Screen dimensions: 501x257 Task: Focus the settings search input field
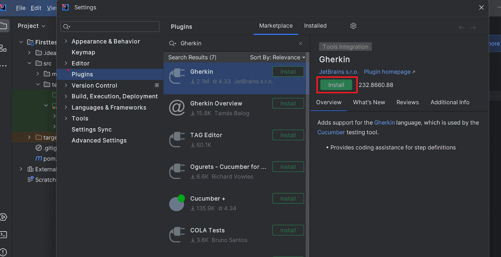click(110, 27)
